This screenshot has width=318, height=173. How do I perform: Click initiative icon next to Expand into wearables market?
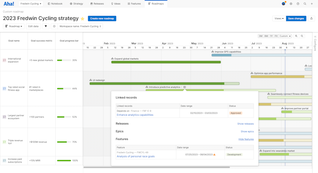click(x=261, y=151)
